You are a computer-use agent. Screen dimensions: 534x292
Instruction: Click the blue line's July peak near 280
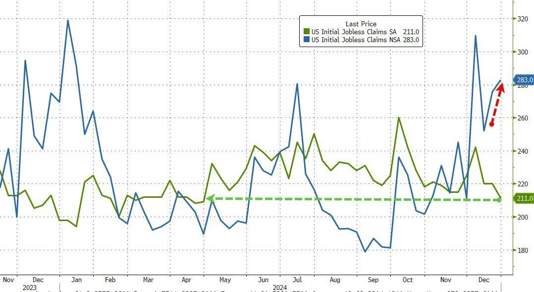(x=296, y=84)
